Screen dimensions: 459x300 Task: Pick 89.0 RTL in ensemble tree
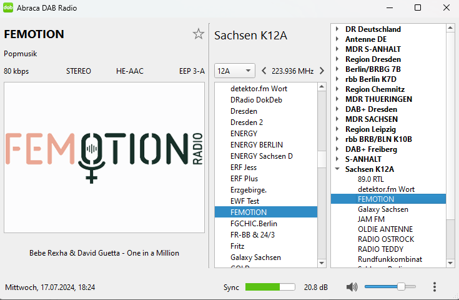(x=371, y=179)
